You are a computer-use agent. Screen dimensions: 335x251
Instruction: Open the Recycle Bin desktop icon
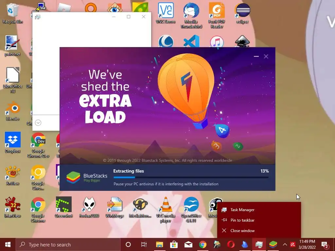coord(13,14)
